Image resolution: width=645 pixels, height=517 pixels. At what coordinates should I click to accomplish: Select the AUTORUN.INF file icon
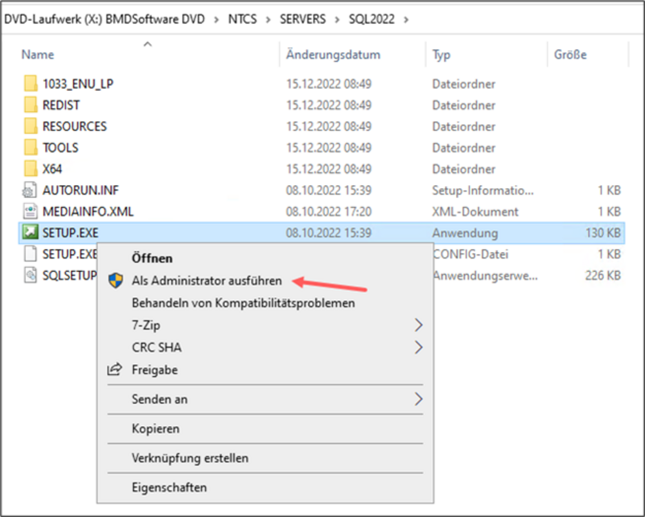[x=30, y=190]
